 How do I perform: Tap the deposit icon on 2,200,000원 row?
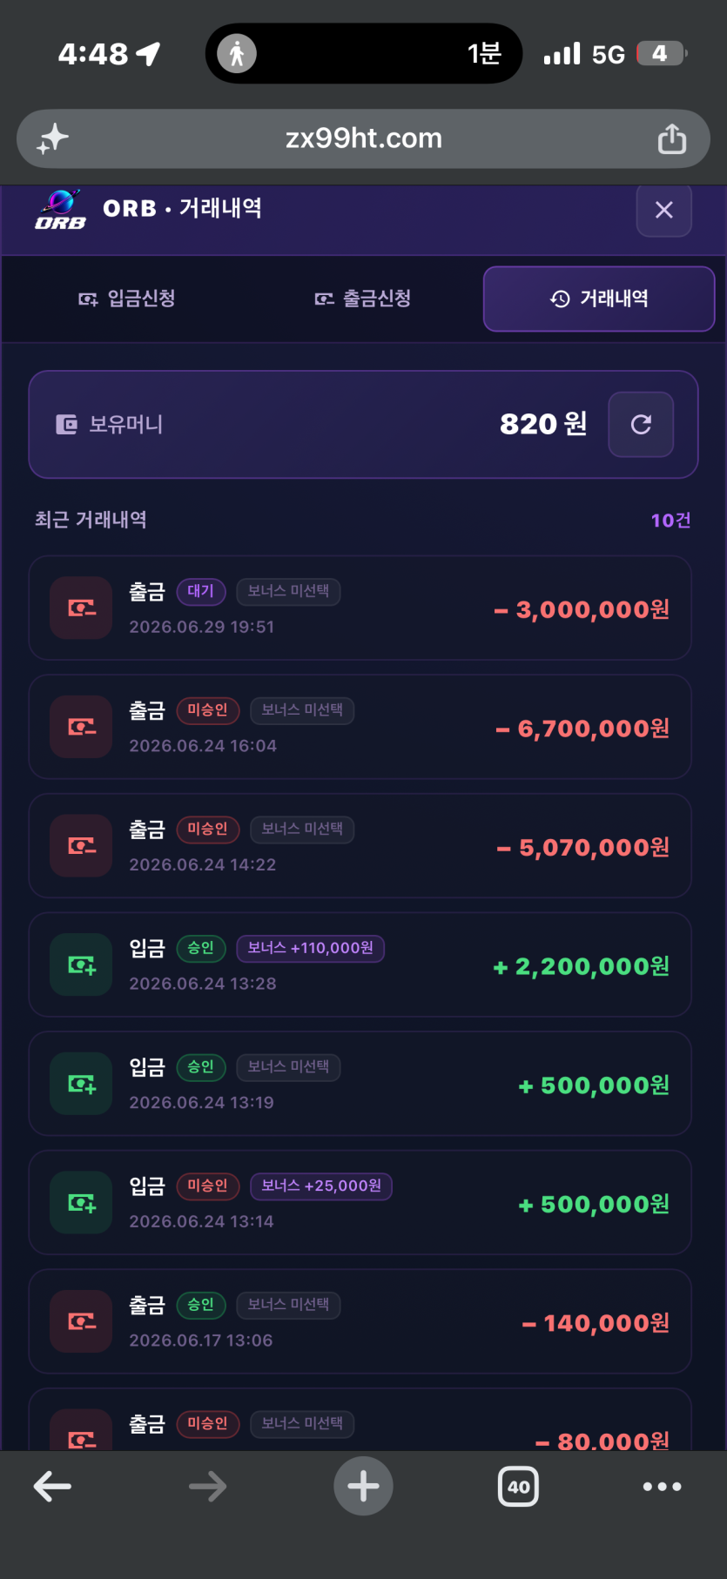(81, 964)
